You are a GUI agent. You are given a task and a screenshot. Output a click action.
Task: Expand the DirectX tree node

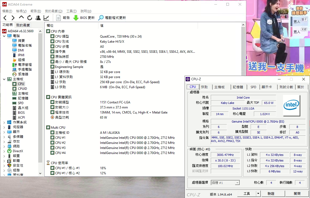pos(4,151)
